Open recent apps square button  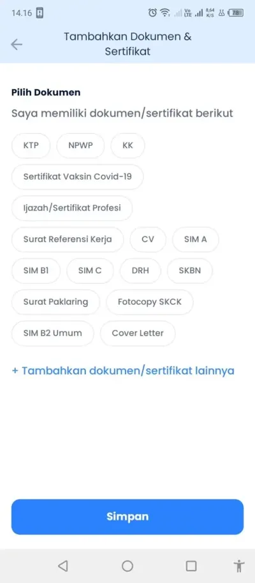point(191,566)
